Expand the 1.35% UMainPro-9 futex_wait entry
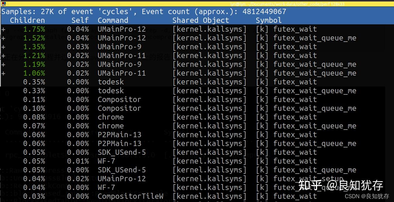Screen dimensions: 394x202 pos(3,47)
